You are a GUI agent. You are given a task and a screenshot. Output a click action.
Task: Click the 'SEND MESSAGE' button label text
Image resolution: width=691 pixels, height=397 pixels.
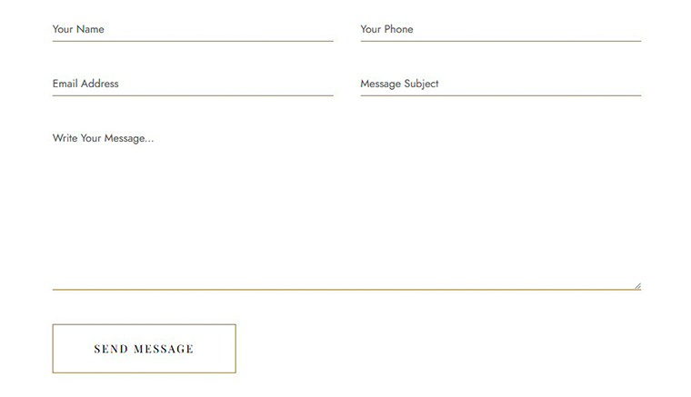tap(144, 349)
